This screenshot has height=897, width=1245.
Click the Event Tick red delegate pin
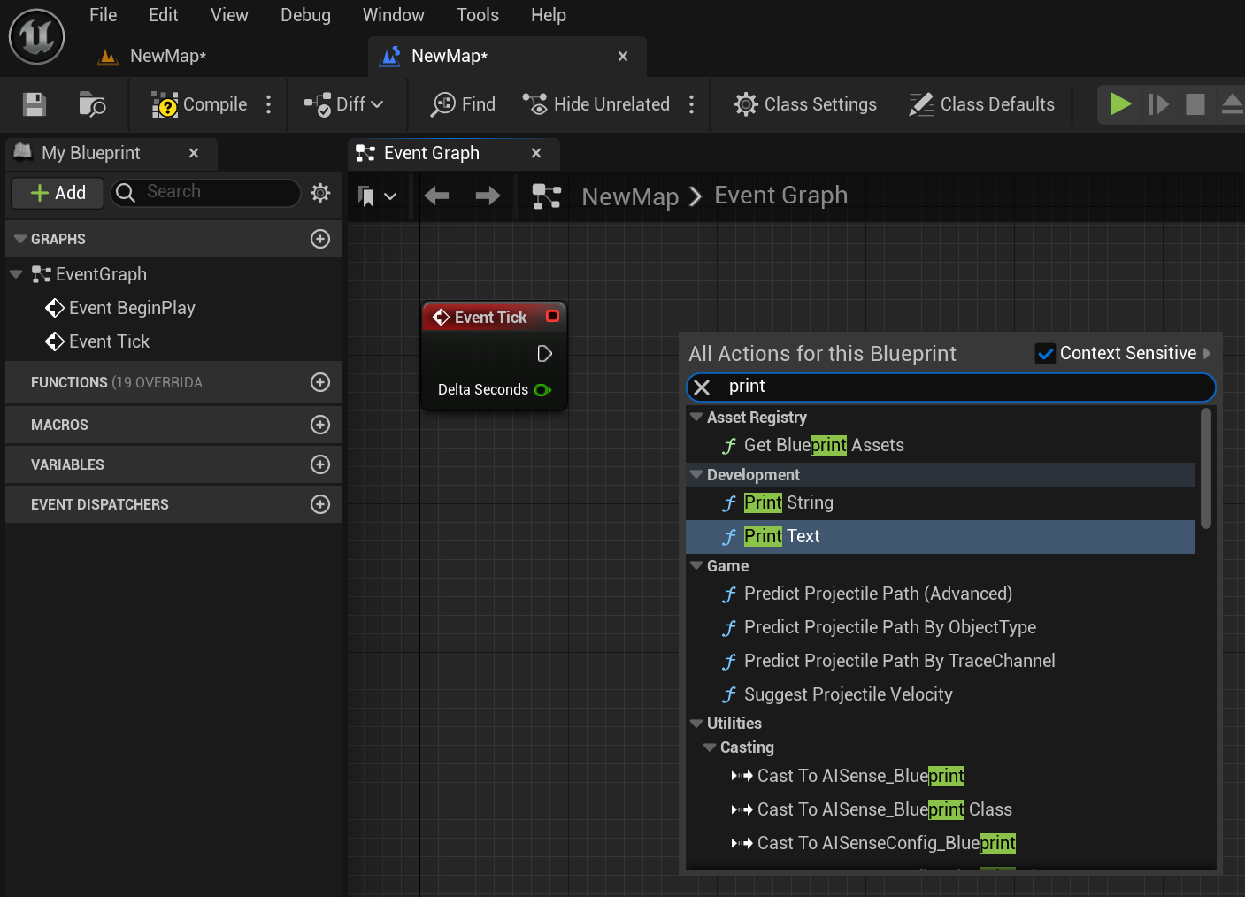(553, 316)
